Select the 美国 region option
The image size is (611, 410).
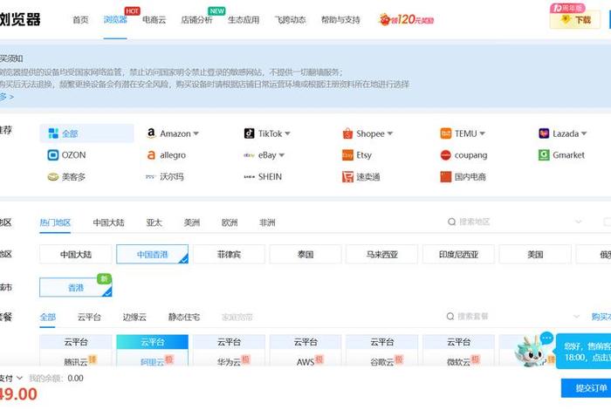coord(535,254)
